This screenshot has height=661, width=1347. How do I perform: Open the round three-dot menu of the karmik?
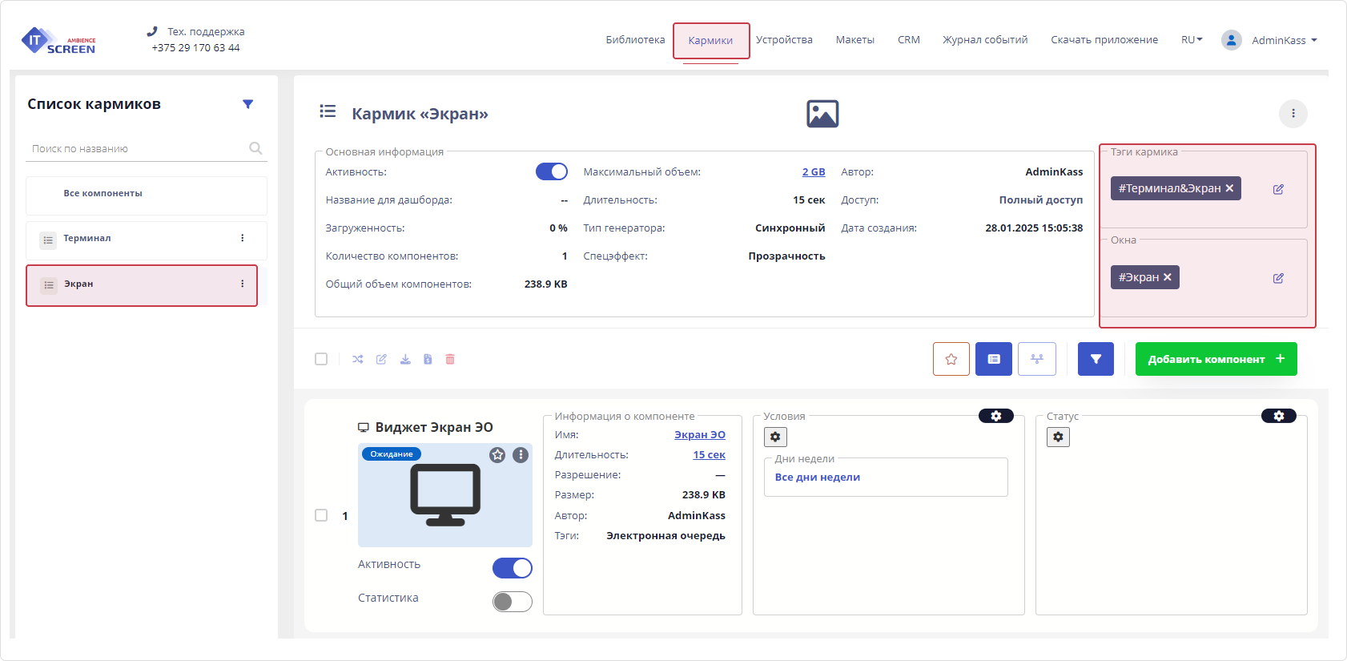1293,114
